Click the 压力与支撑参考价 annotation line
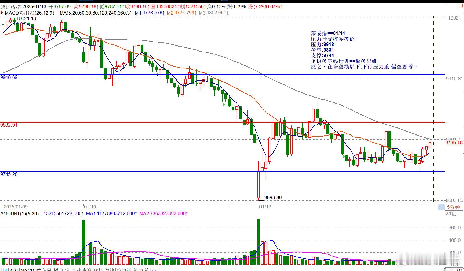This screenshot has height=271, width=464. point(334,39)
